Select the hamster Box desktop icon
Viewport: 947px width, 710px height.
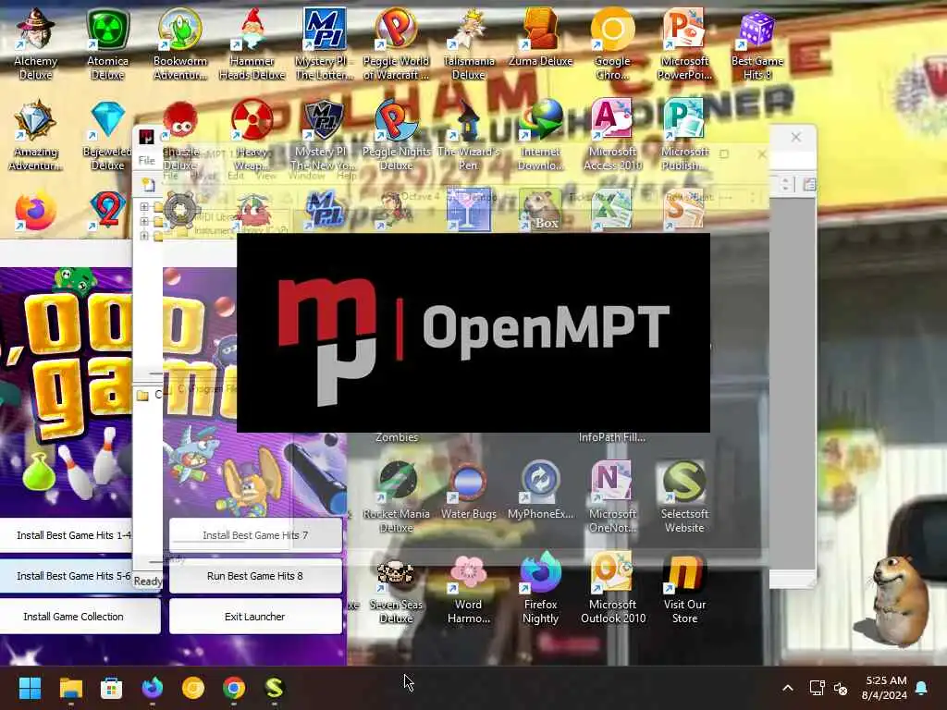pos(540,210)
